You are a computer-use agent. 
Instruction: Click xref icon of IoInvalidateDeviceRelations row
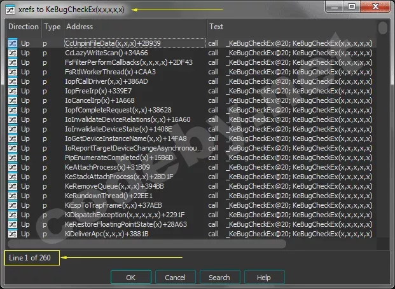13,119
